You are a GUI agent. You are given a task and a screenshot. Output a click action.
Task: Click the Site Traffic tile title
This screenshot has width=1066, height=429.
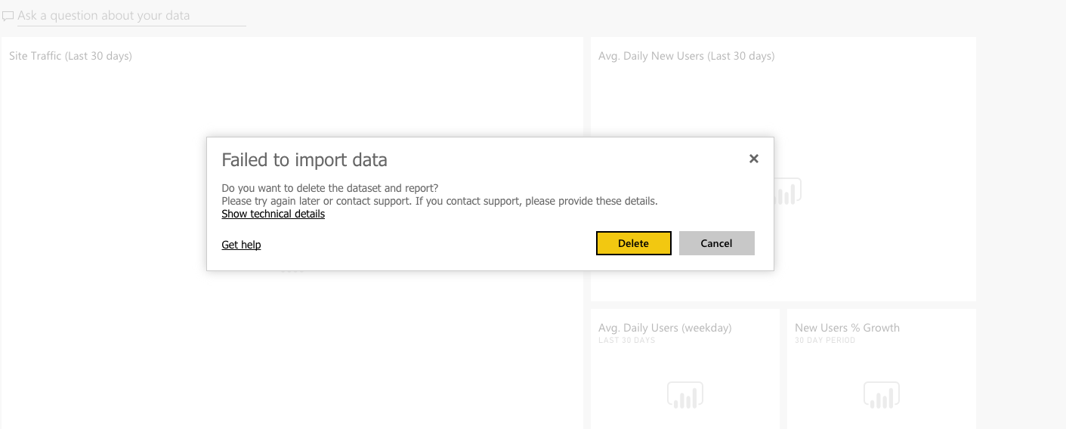70,56
